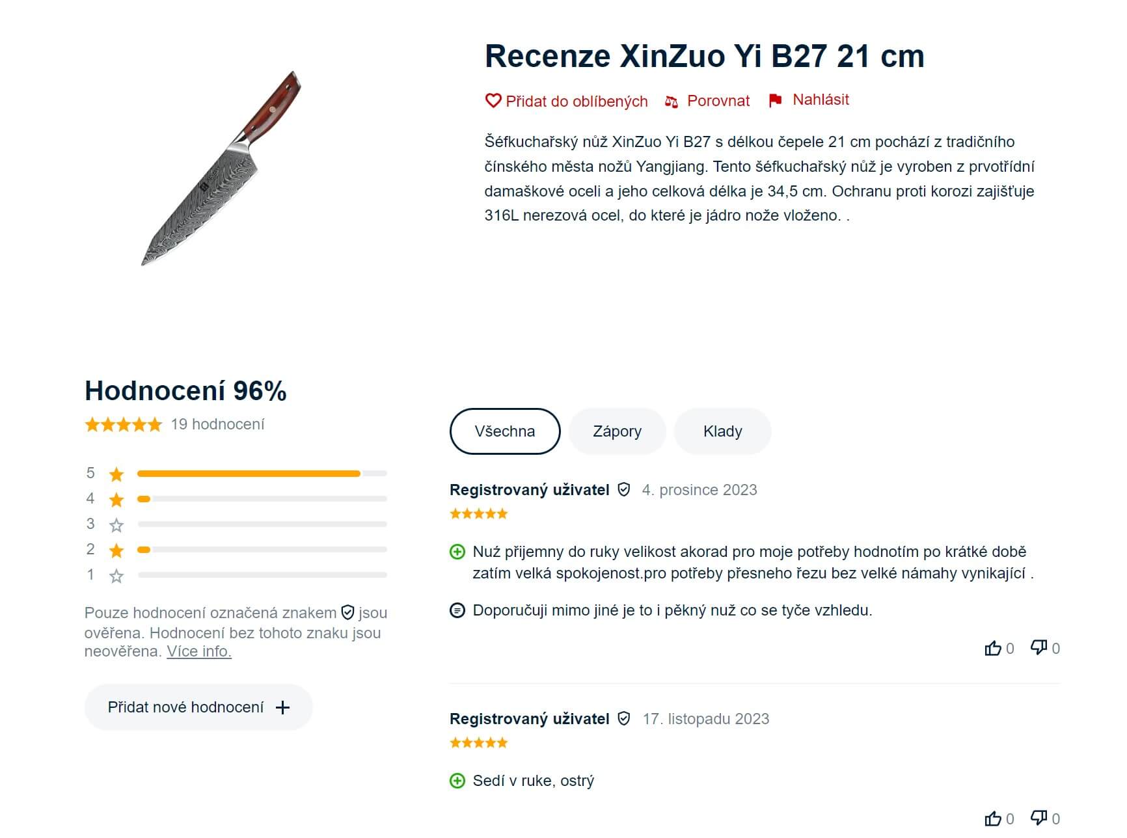Switch to the Klady filter tab
Image resolution: width=1127 pixels, height=838 pixels.
[722, 431]
